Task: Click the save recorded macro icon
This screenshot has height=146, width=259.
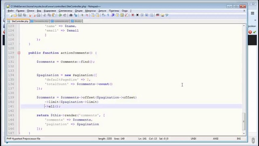Action: [x=151, y=15]
